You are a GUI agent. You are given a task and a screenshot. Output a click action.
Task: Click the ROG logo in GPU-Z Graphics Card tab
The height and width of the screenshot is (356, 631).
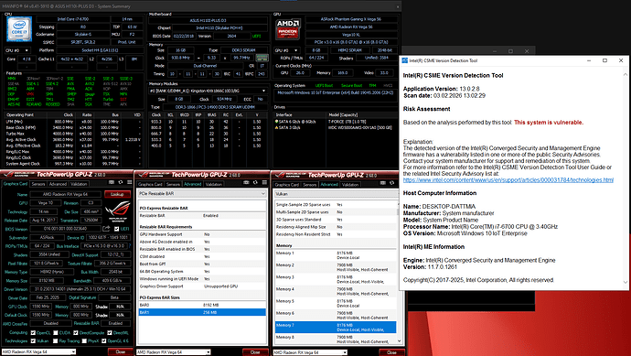118,210
